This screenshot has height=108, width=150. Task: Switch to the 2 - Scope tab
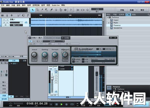pyautogui.click(x=57, y=38)
